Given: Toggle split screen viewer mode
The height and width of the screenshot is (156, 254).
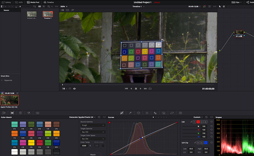Looking at the screenshot, I should (x=68, y=10).
